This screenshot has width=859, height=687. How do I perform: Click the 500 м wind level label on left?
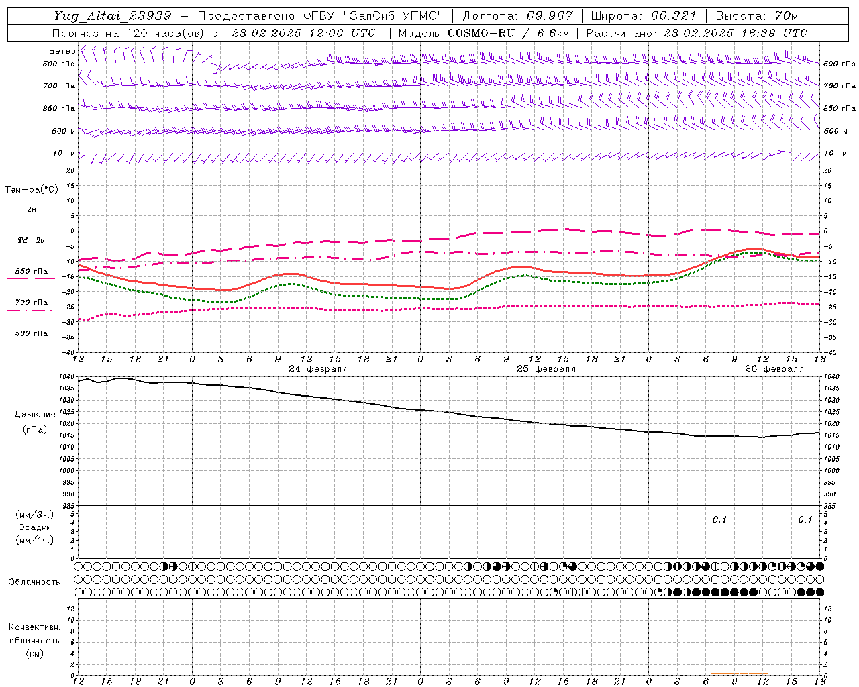coord(64,131)
